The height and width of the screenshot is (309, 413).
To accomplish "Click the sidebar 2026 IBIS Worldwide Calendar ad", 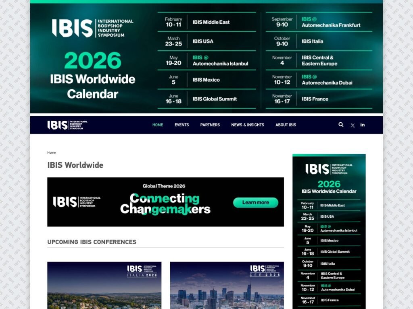I will [329, 231].
